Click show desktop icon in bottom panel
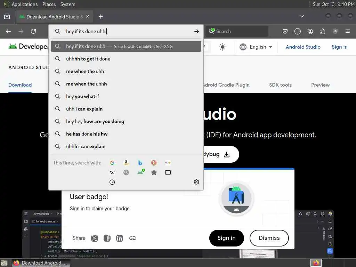Image resolution: width=356 pixels, height=267 pixels. coord(4,263)
